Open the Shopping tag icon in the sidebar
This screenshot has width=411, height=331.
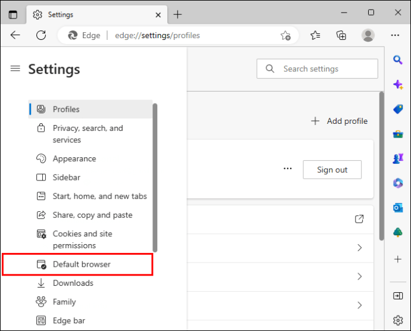[398, 109]
